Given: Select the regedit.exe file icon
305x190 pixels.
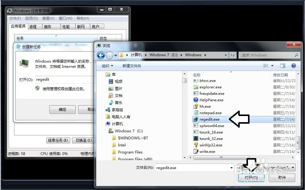Looking at the screenshot, I should [x=196, y=119].
